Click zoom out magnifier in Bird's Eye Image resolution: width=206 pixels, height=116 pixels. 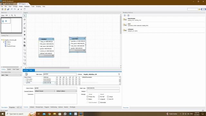tap(15, 15)
